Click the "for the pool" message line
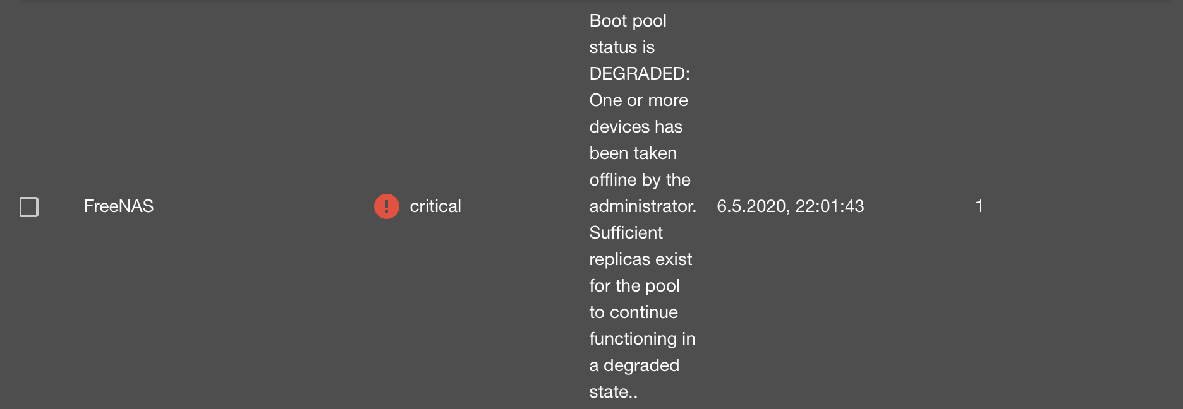 pyautogui.click(x=634, y=286)
